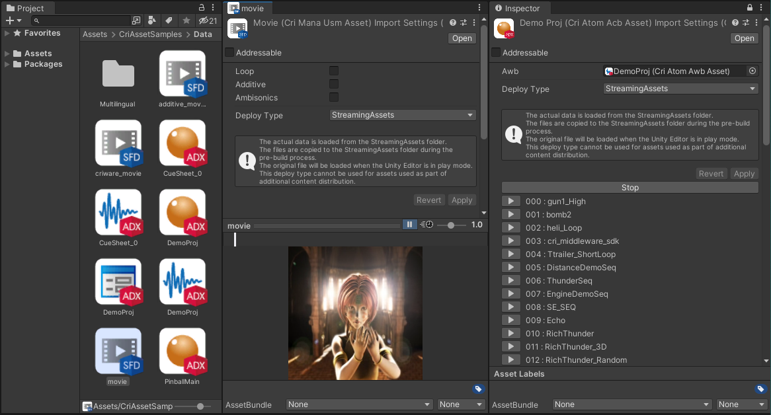Toggle the Project panel lock icon
This screenshot has width=771, height=415.
[x=202, y=7]
